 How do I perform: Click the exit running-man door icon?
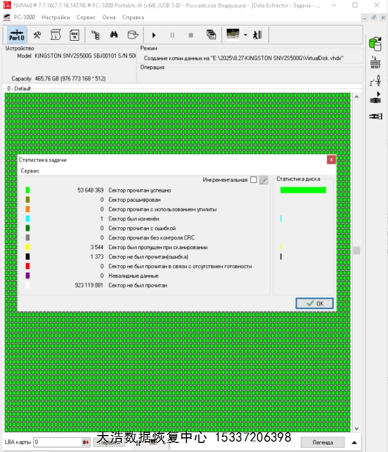tap(258, 35)
